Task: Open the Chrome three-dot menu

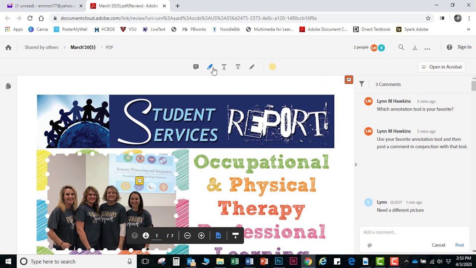Action: point(469,18)
